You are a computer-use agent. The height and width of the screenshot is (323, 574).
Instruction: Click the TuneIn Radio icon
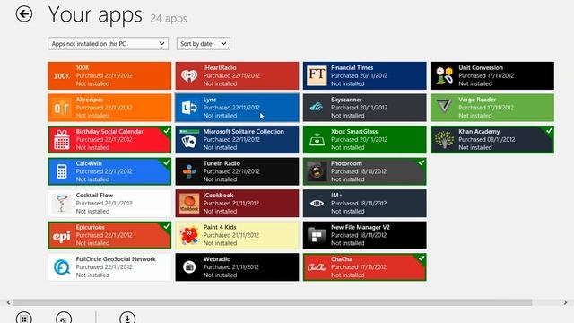189,171
